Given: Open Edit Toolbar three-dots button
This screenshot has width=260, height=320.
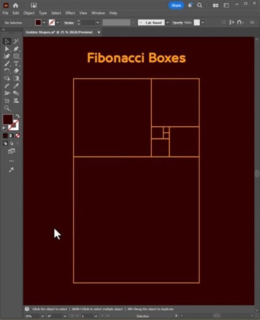Looking at the screenshot, I should click(12, 161).
